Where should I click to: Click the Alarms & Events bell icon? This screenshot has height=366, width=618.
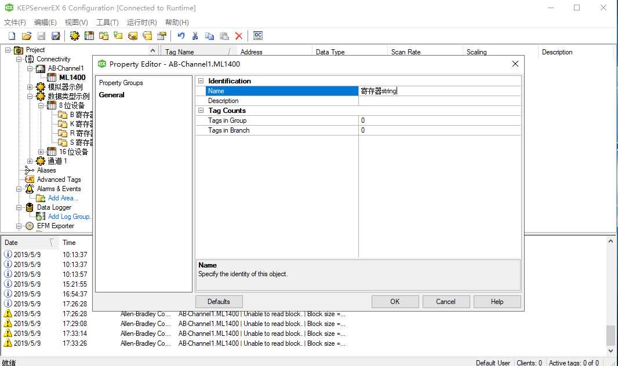(30, 189)
